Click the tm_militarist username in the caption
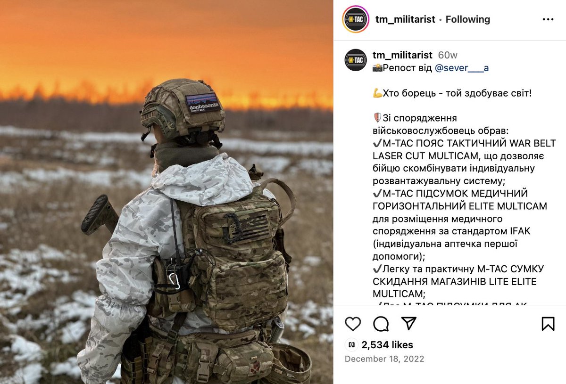The width and height of the screenshot is (566, 384). [x=402, y=55]
